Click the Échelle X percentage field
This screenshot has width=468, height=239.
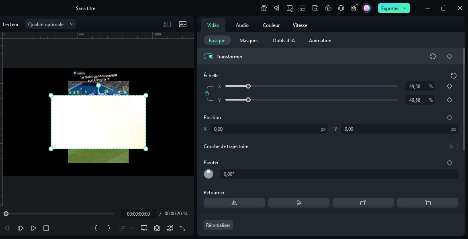pyautogui.click(x=419, y=86)
